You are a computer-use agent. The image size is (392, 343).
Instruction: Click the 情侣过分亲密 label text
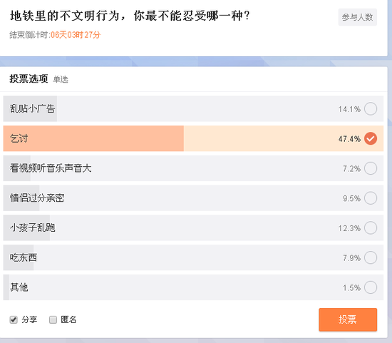[x=37, y=198]
